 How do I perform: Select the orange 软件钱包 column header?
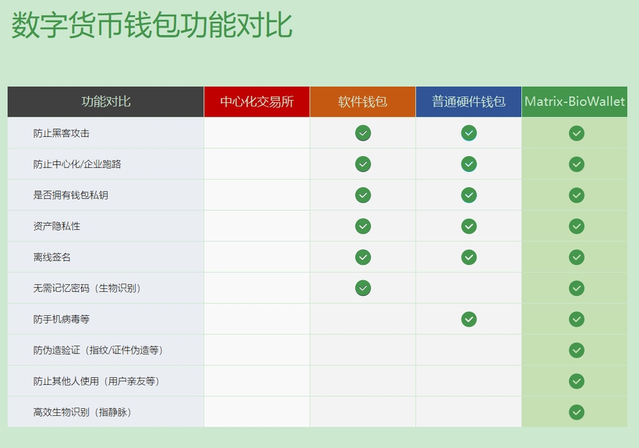pyautogui.click(x=362, y=102)
